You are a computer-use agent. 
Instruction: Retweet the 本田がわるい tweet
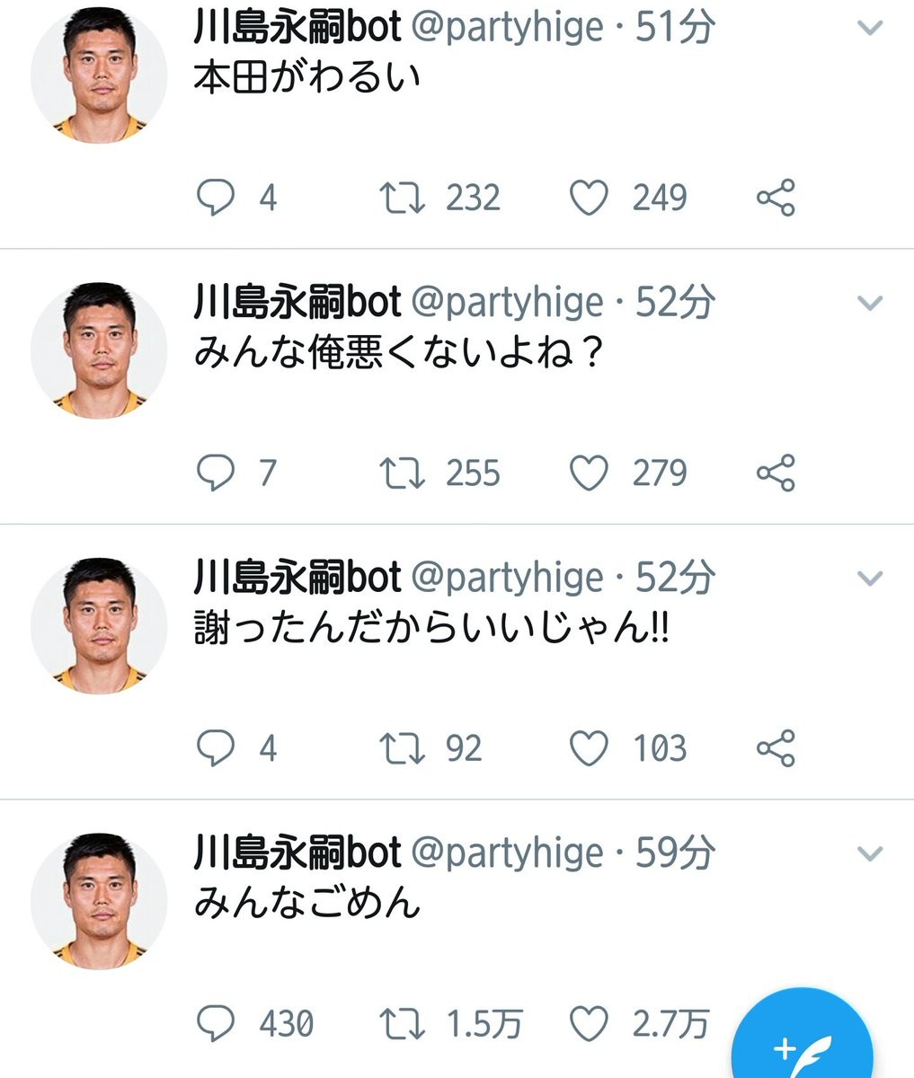tap(401, 198)
